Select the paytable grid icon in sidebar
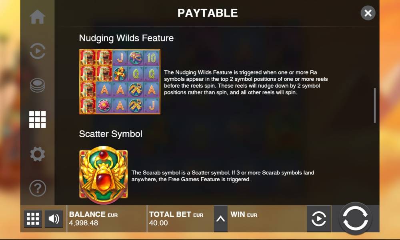The height and width of the screenshot is (240, 400). (38, 119)
